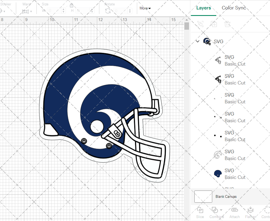Select the two ring dots layer thumbnail
This screenshot has width=270, height=221.
click(x=218, y=117)
